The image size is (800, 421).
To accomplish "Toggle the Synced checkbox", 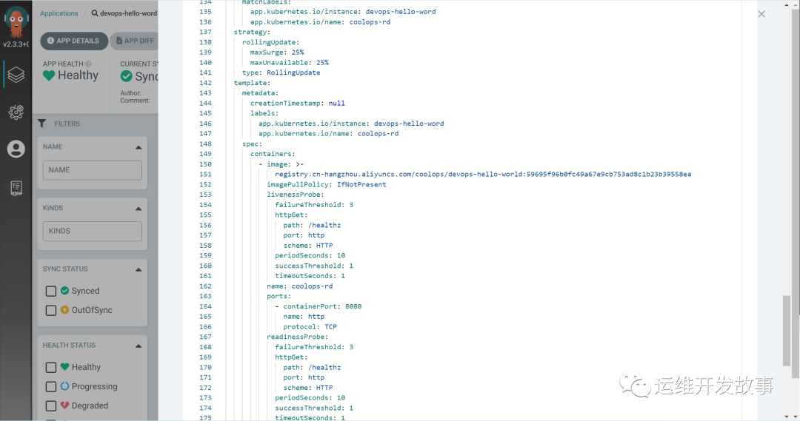I will pyautogui.click(x=51, y=291).
